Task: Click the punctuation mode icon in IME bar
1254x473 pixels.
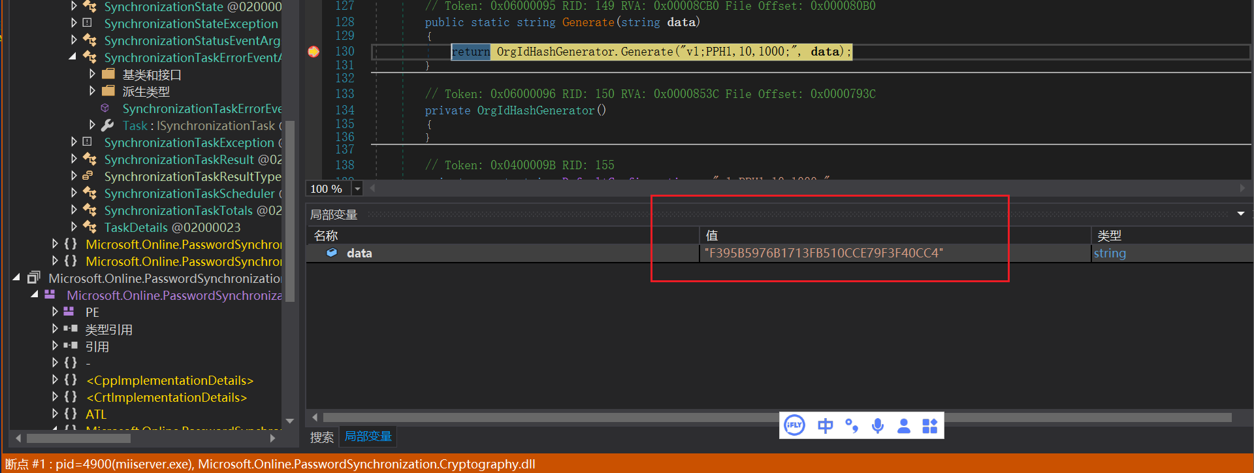Action: [852, 426]
